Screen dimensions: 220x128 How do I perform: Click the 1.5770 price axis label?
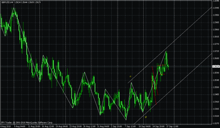(216, 44)
